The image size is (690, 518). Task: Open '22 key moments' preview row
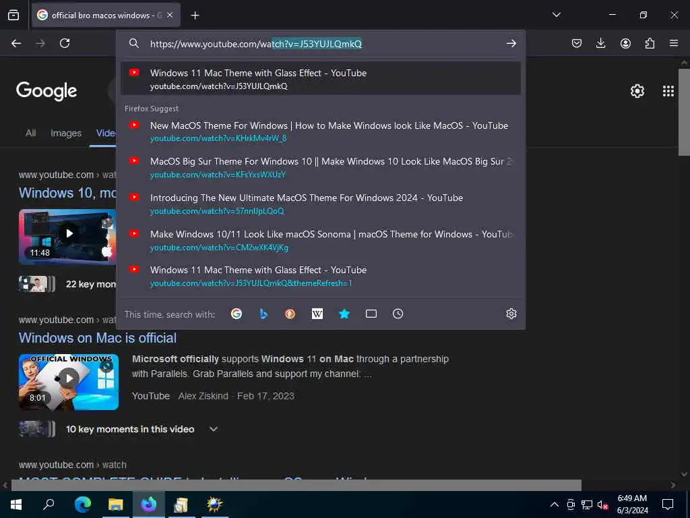coord(68,284)
